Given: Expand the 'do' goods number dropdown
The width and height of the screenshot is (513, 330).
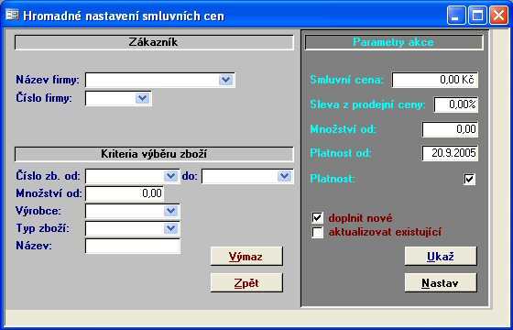Looking at the screenshot, I should [284, 176].
